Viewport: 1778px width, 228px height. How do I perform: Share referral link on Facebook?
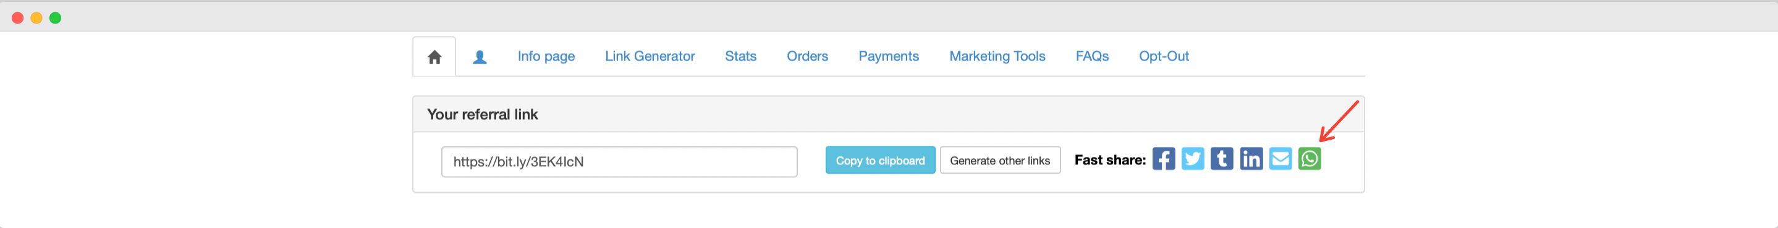tap(1163, 159)
